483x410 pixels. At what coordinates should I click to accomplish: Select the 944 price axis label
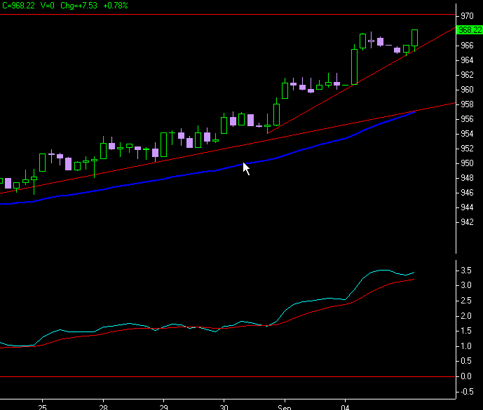pyautogui.click(x=467, y=207)
